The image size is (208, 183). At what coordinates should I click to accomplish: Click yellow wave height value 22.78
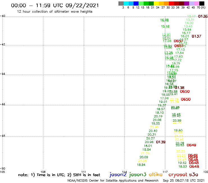coord(174,99)
